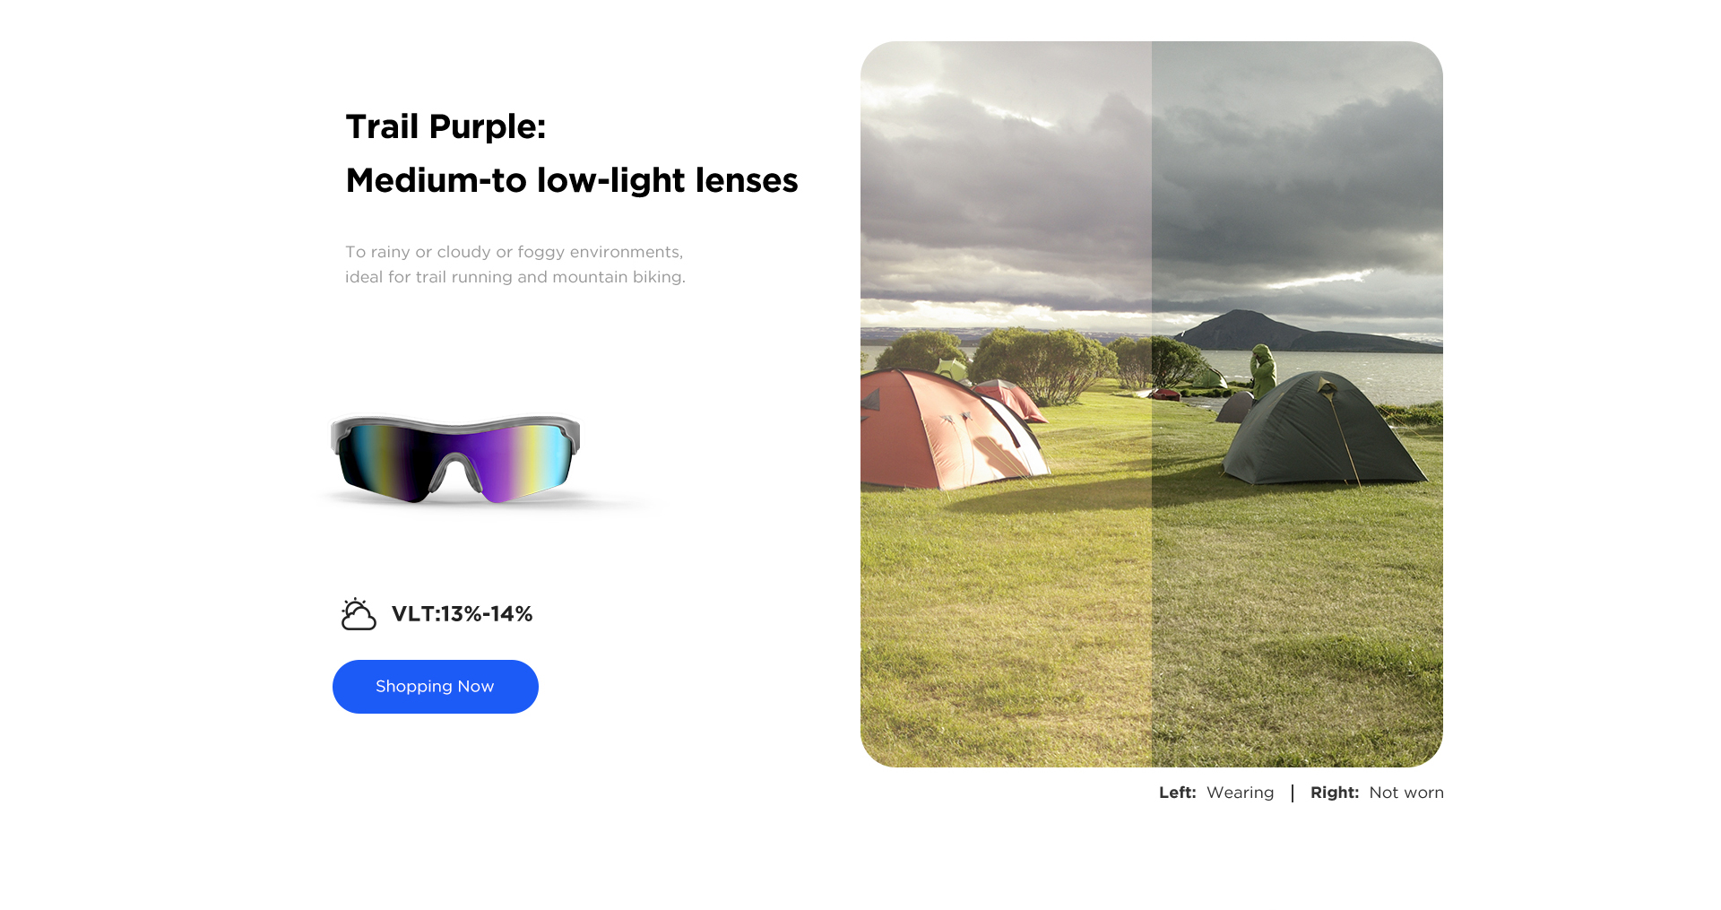
Task: Click the wearing side of comparison photo
Action: (x=1006, y=404)
